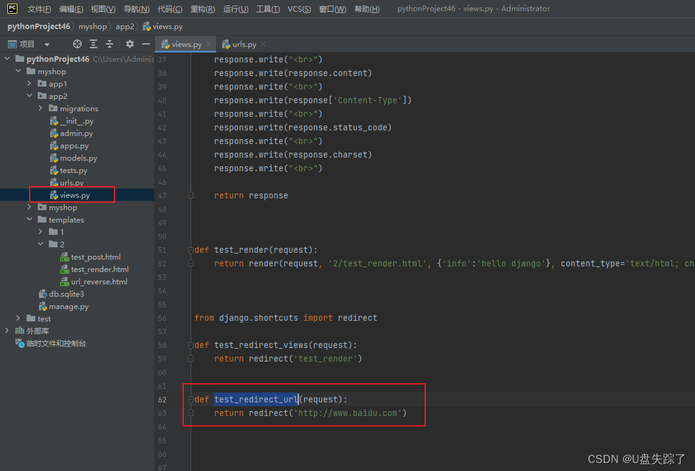Click the locate-file crosshair icon in project toolbar

tap(77, 43)
